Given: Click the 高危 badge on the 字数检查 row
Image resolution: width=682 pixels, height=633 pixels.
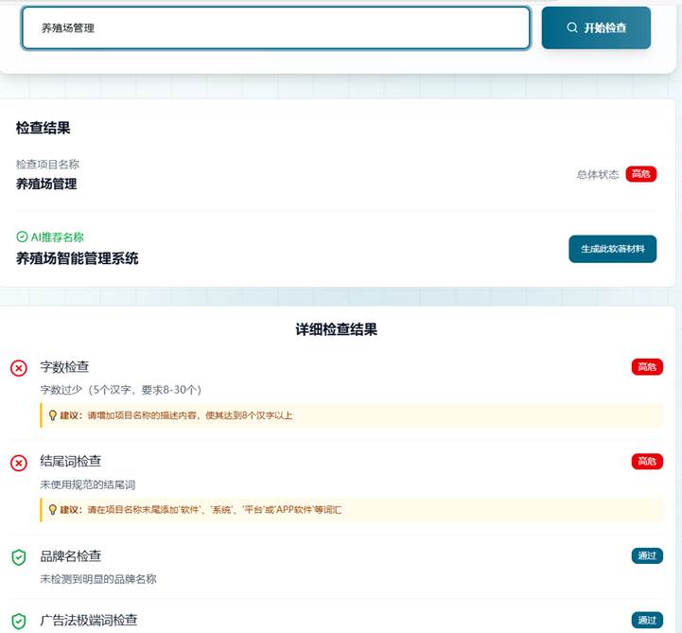Looking at the screenshot, I should click(647, 367).
